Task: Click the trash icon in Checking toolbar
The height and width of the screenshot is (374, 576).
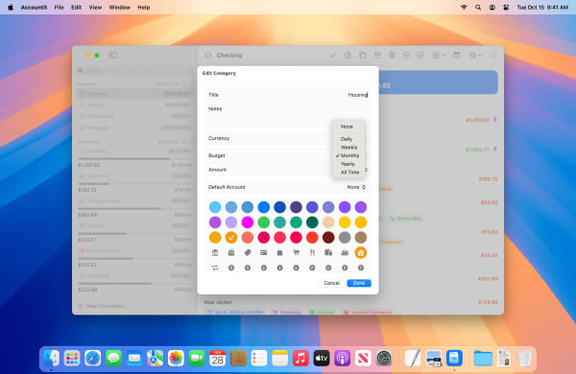Action: [x=392, y=56]
